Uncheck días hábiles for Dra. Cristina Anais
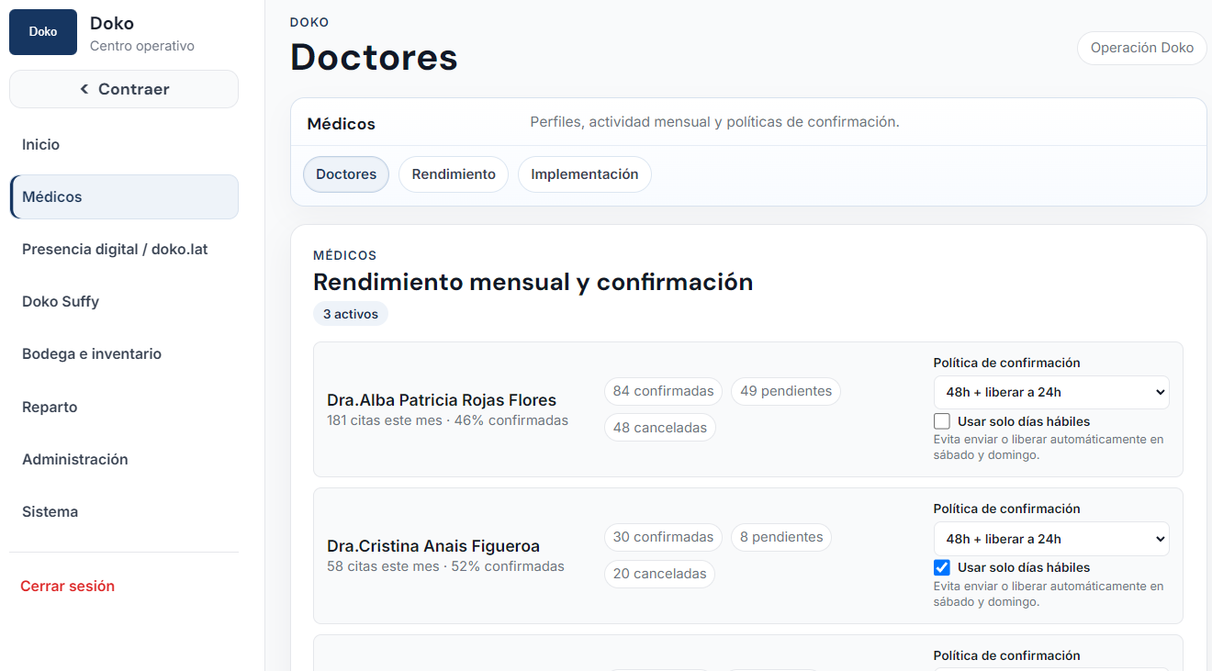This screenshot has width=1212, height=671. (x=942, y=567)
